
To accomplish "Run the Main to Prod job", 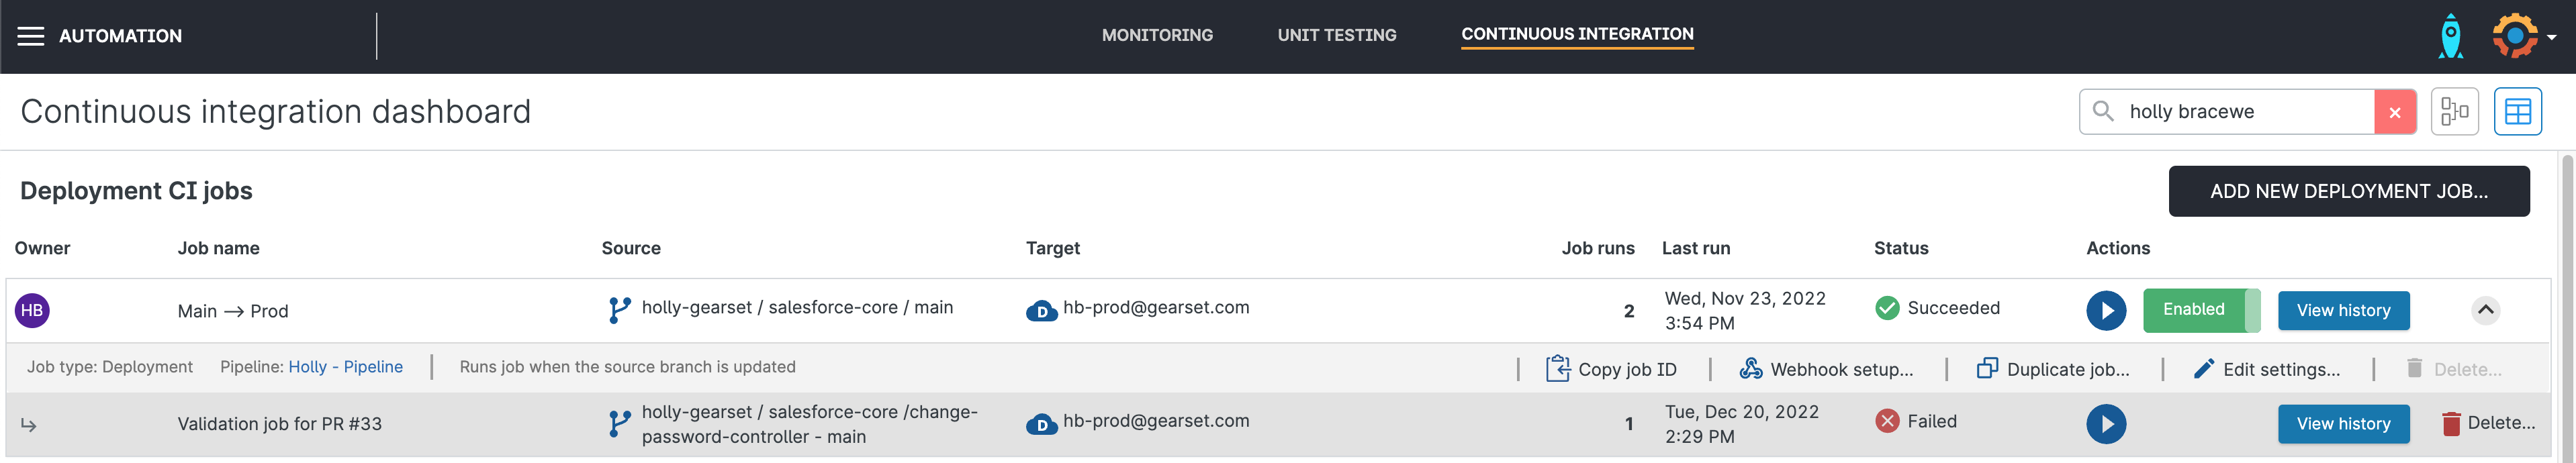I will [2105, 311].
